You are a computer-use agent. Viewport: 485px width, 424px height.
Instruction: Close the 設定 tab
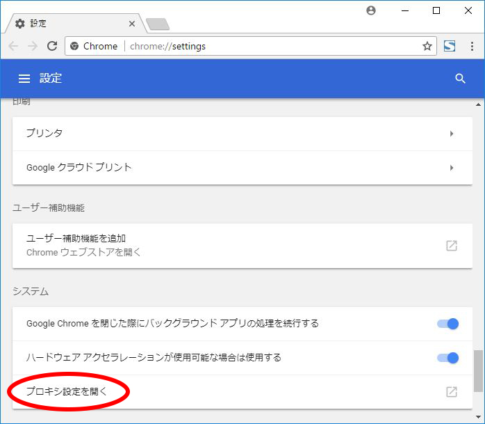[x=132, y=23]
